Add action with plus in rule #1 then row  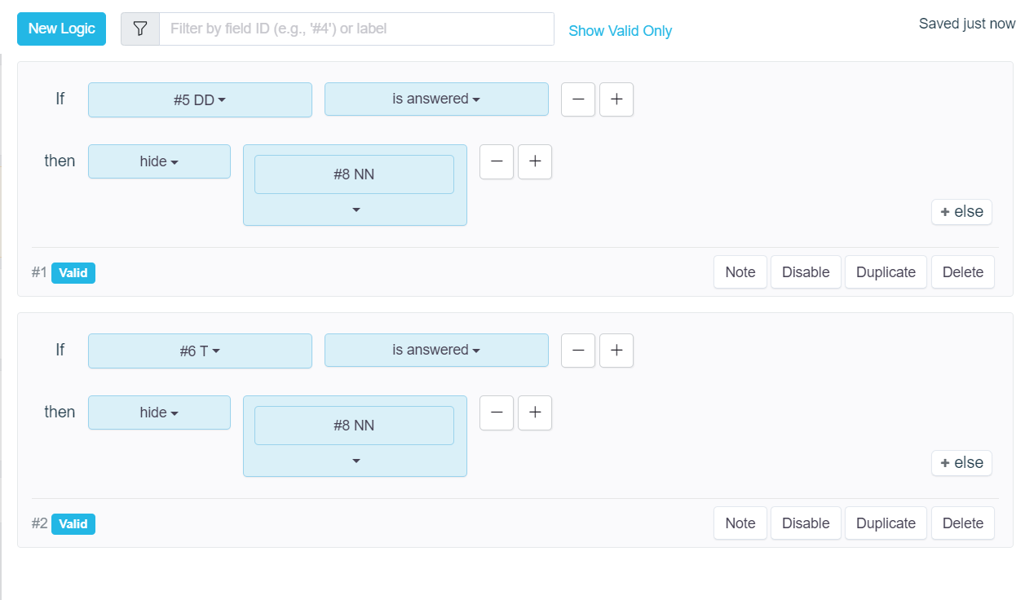pyautogui.click(x=535, y=161)
